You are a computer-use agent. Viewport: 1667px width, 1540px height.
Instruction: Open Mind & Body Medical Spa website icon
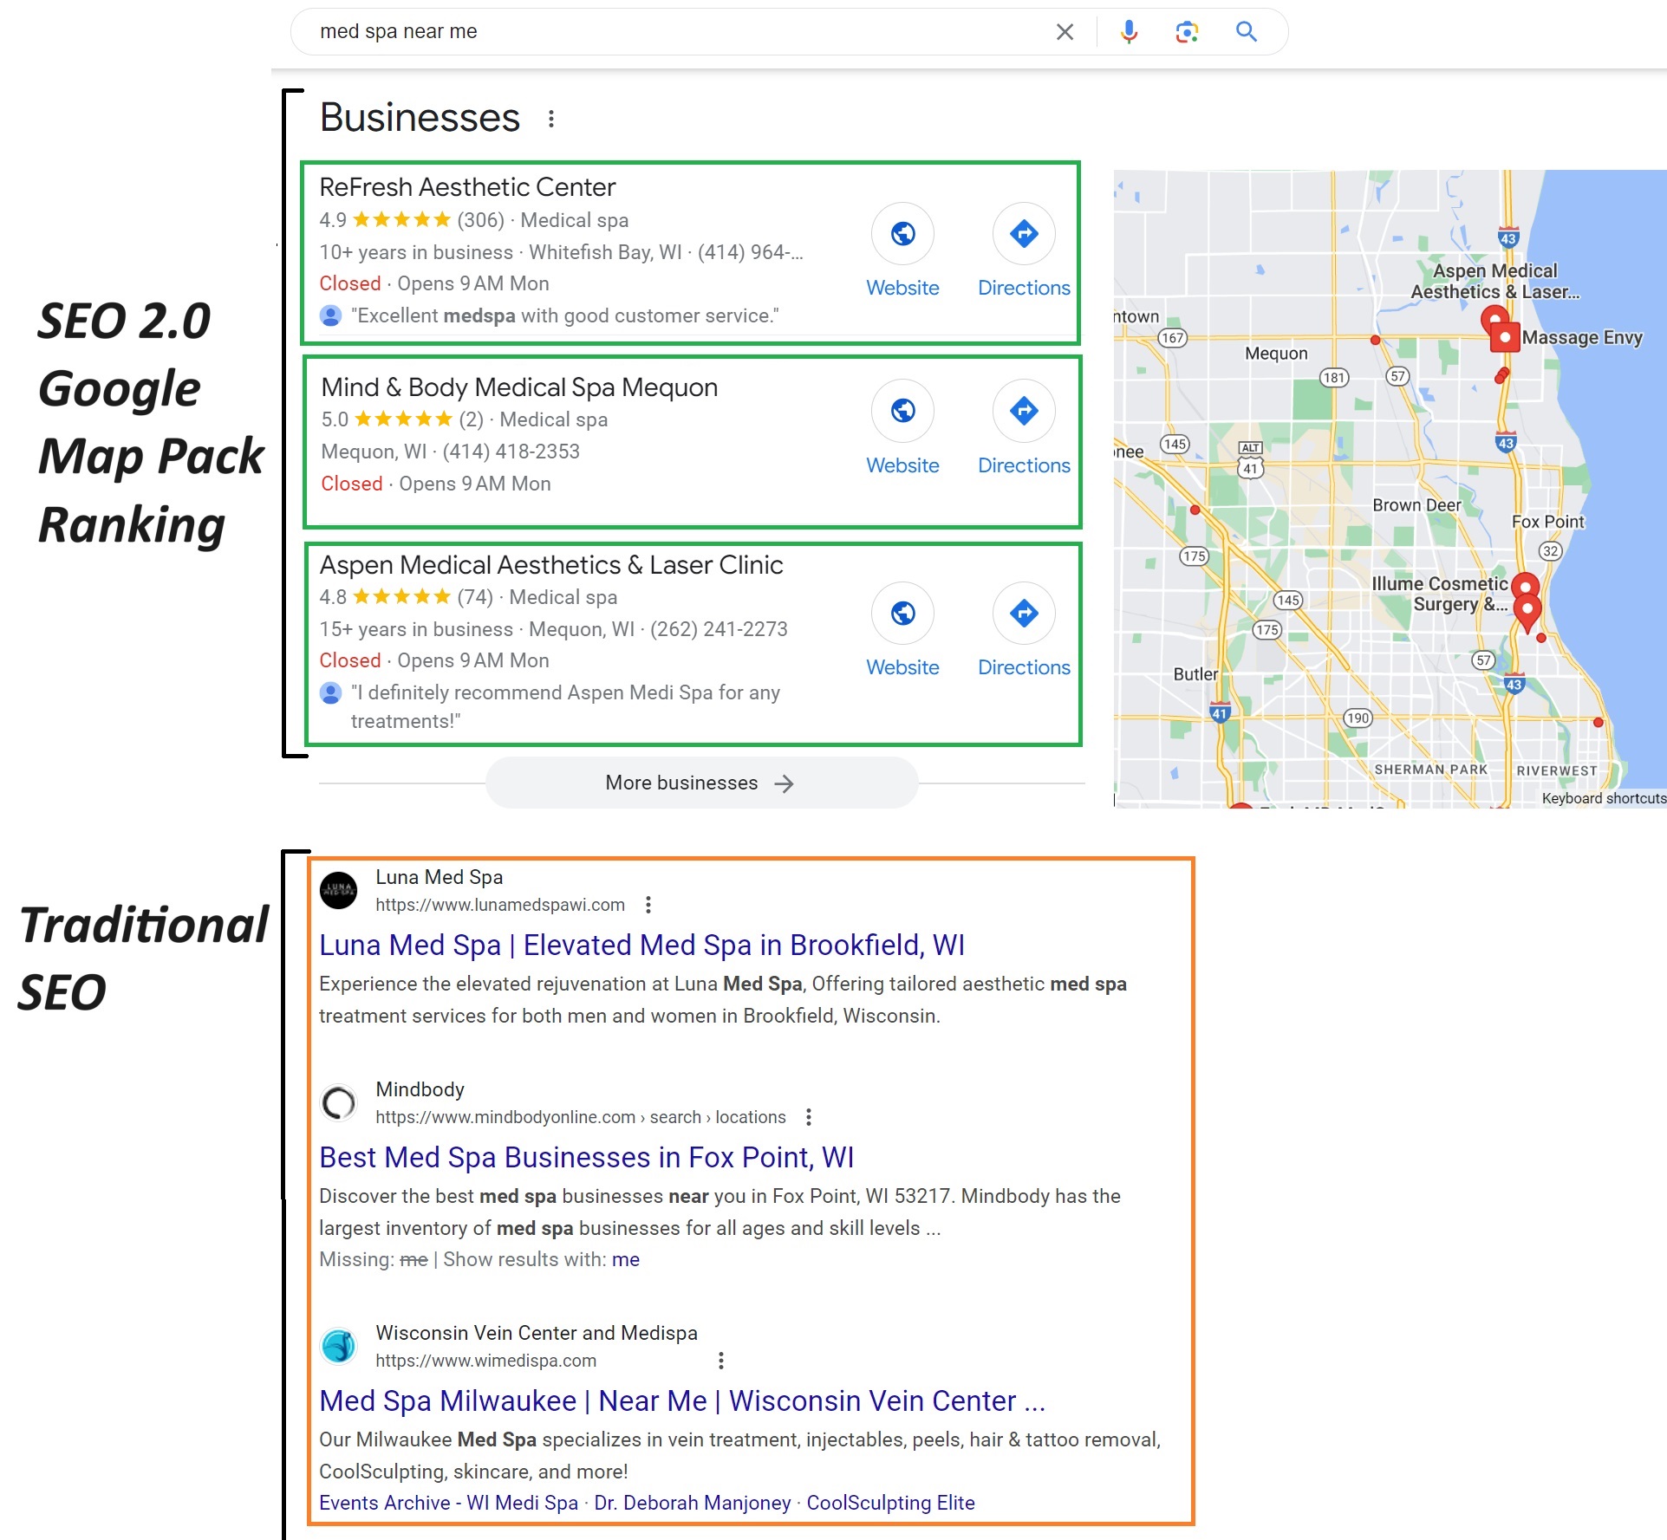(x=902, y=411)
